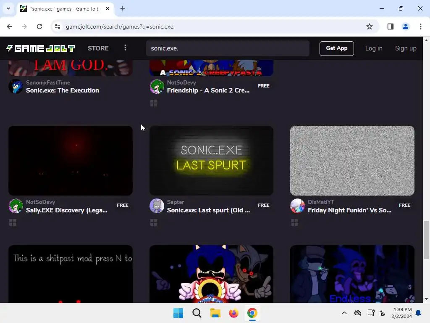
Task: Open Sally.EXE Discovery (Lega... title
Action: pos(67,210)
